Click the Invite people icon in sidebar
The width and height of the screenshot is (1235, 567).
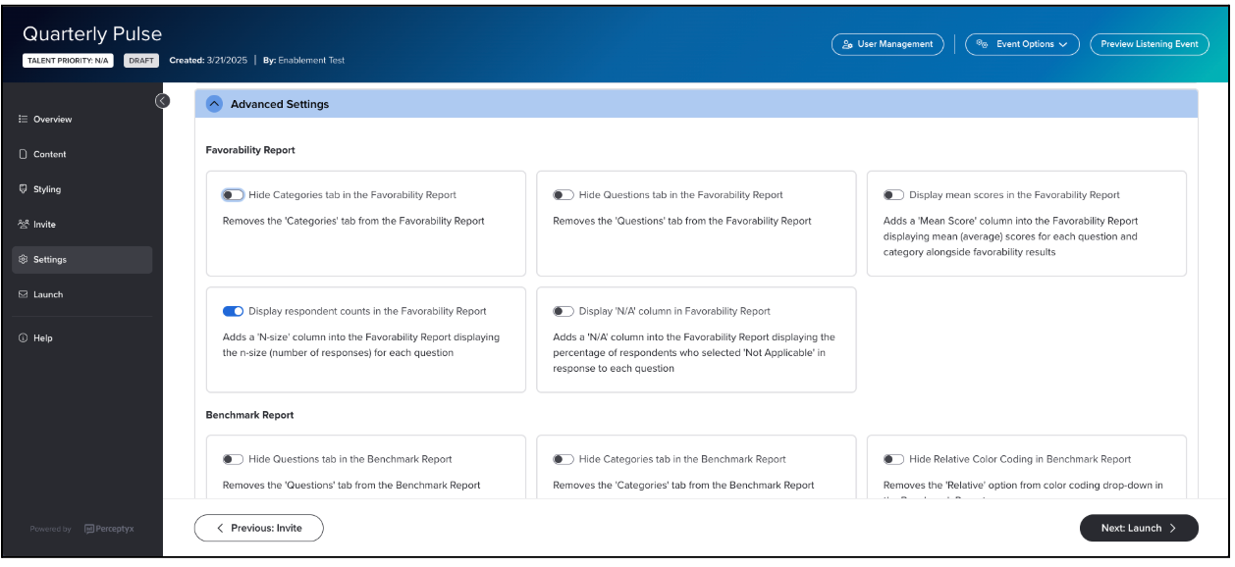[23, 225]
